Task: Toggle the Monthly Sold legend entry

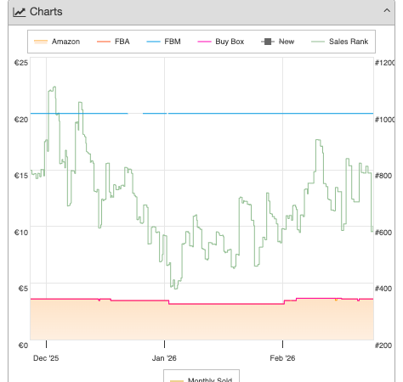Action: [x=201, y=379]
